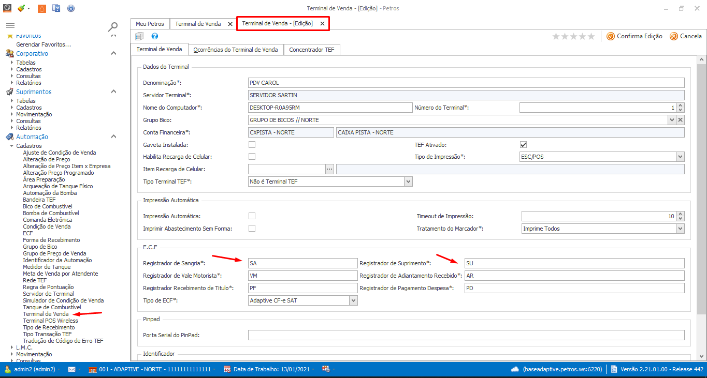
Task: Open Tratamento do Marcador dropdown
Action: pyautogui.click(x=680, y=229)
